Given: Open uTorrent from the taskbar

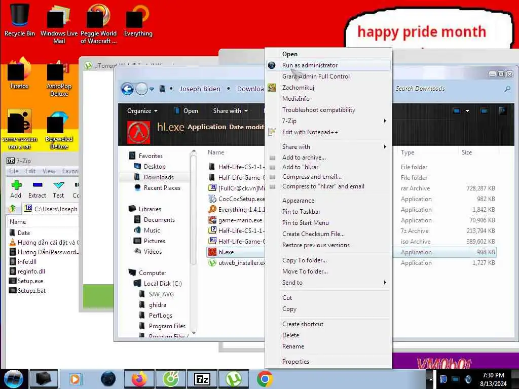Looking at the screenshot, I should coord(233,379).
